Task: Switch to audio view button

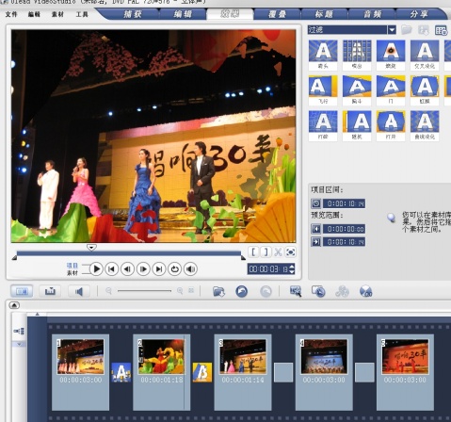Action: click(79, 291)
